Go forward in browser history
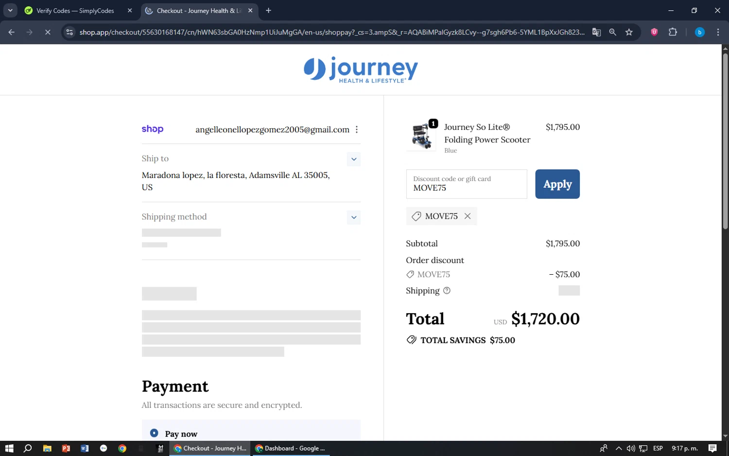 pos(30,32)
